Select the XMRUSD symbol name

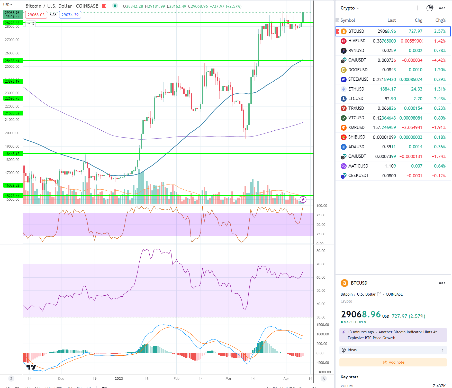click(356, 128)
